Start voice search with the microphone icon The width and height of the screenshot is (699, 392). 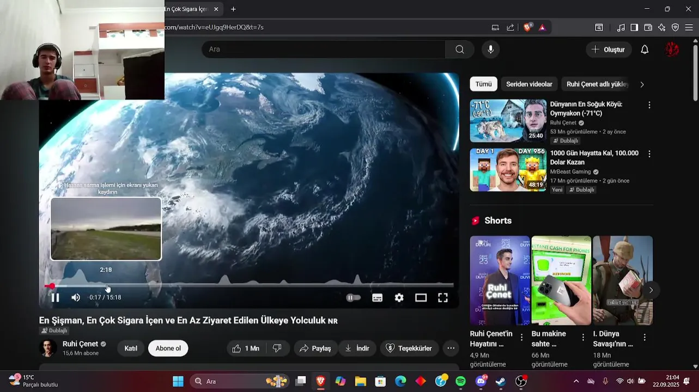coord(490,49)
